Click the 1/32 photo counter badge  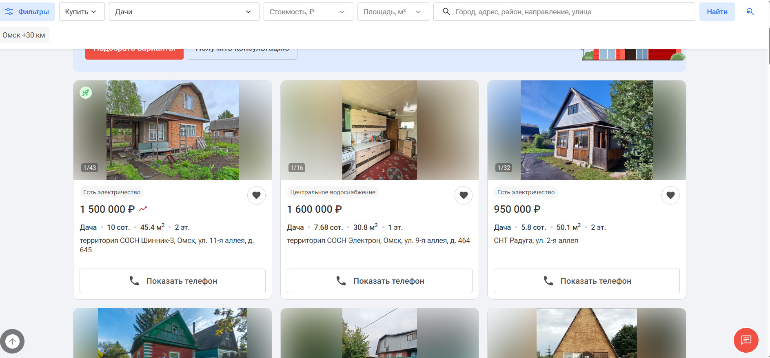tap(504, 168)
